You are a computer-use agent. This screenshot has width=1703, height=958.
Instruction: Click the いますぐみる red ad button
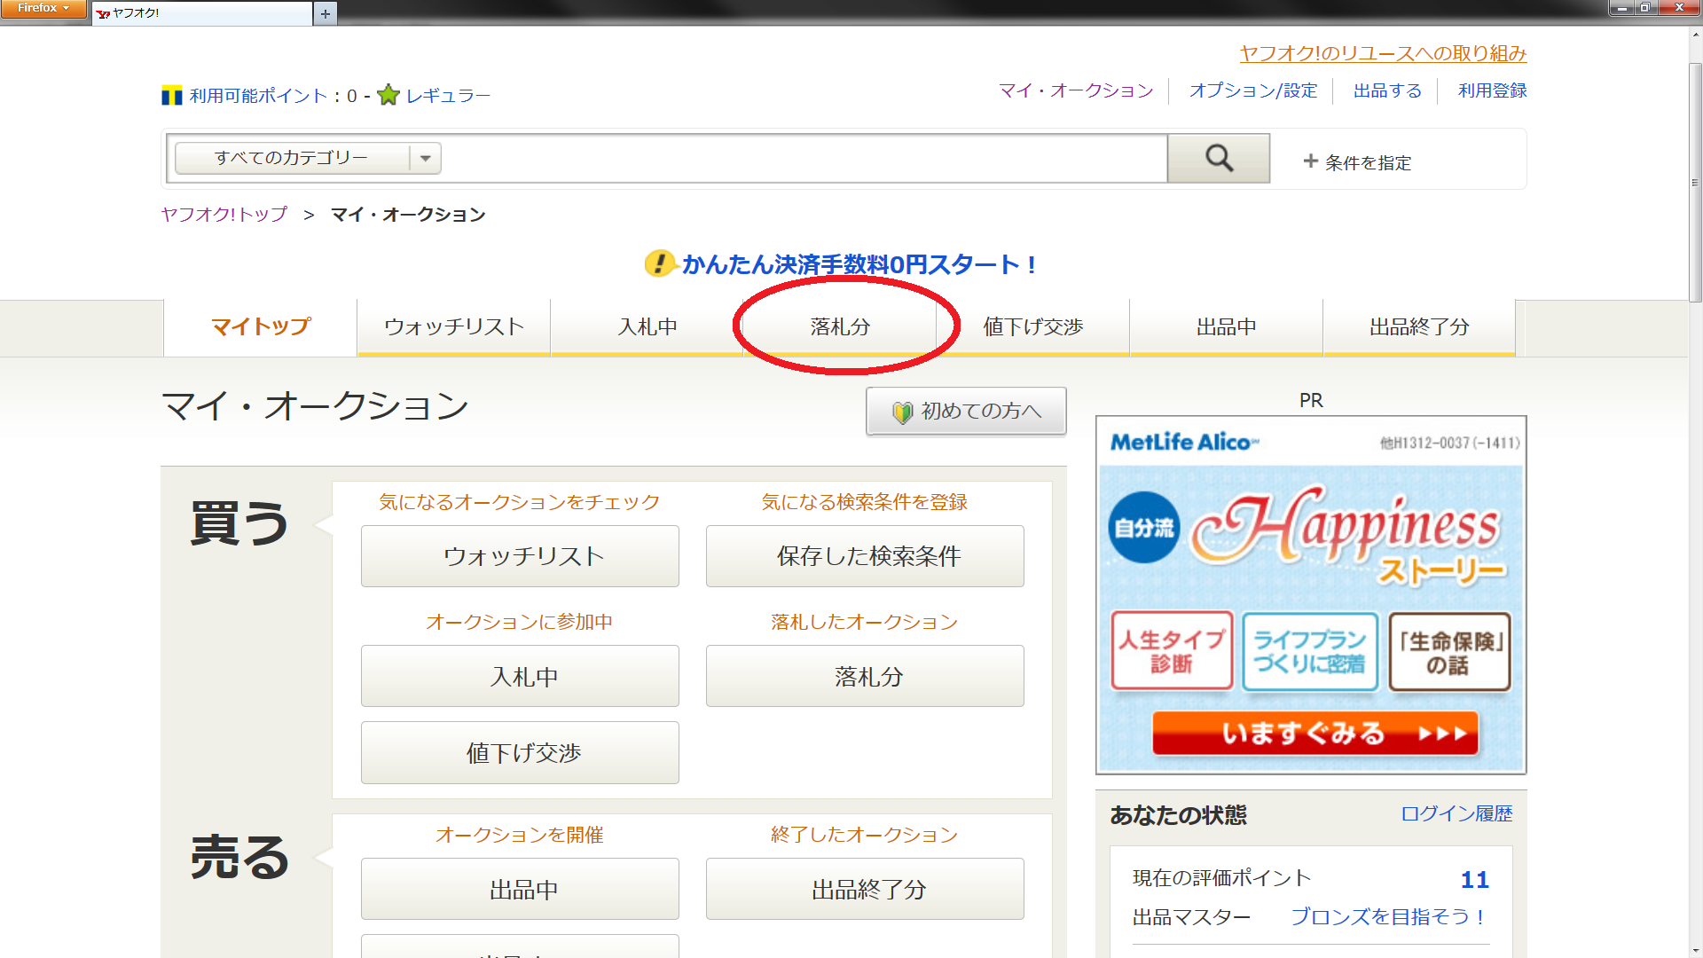(x=1315, y=733)
